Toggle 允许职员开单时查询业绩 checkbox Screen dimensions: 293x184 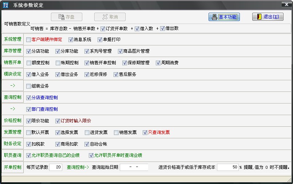tap(91, 155)
